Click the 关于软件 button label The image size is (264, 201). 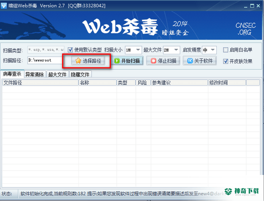[x=204, y=61]
